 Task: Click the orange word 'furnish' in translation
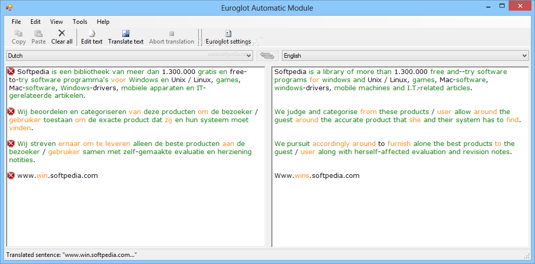click(399, 143)
